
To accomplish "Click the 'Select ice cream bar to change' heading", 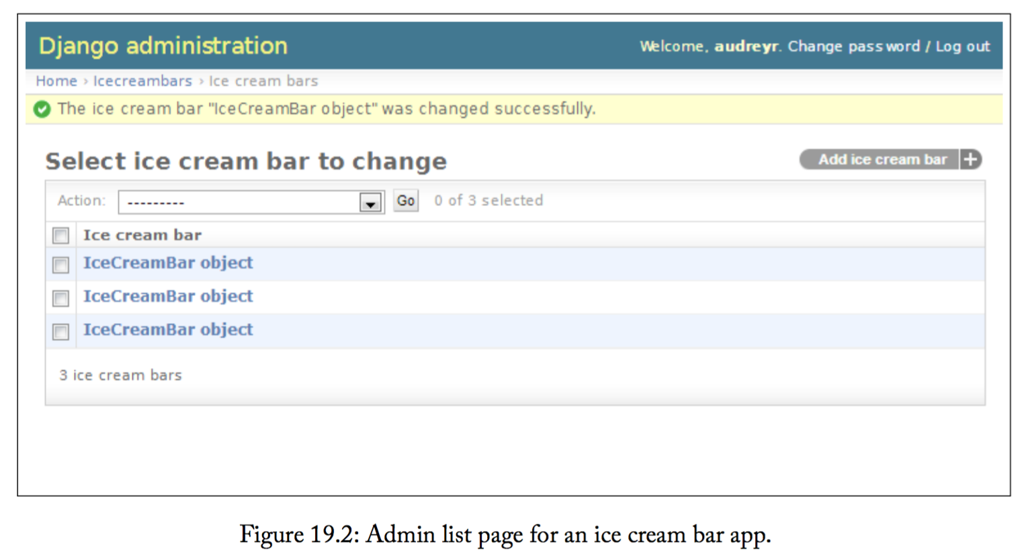I will point(246,161).
